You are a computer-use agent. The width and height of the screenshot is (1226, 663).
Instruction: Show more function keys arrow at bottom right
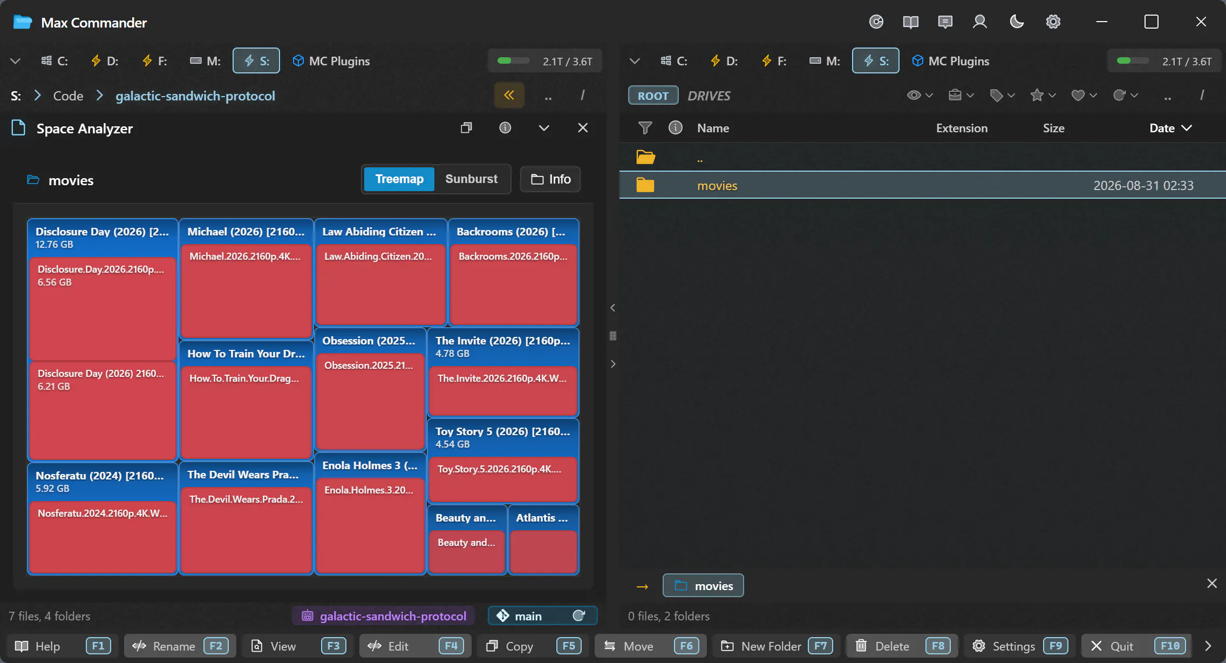coord(1209,646)
